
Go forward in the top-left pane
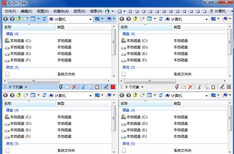12,19
